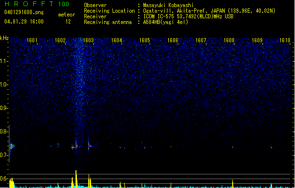Click the 0.6 kHz frequency label
The image size is (295, 188).
click(4, 179)
